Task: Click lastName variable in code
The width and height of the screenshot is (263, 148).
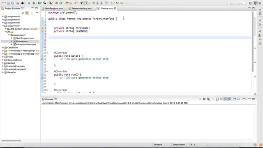Action: pos(81,31)
